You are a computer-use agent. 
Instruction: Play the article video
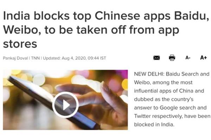click(x=65, y=105)
